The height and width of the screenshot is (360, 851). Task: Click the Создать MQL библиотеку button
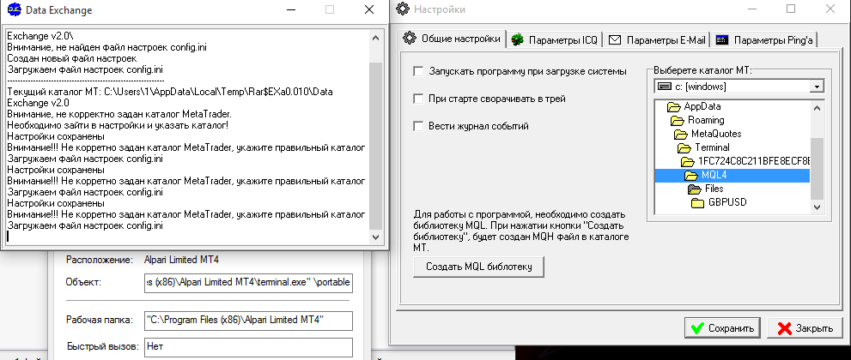478,267
